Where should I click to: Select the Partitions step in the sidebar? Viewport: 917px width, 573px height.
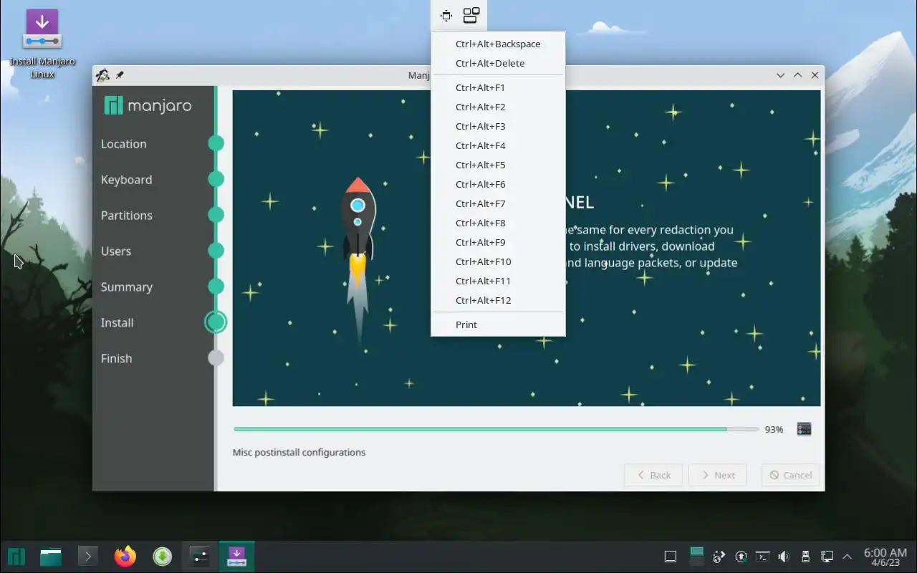coord(126,216)
